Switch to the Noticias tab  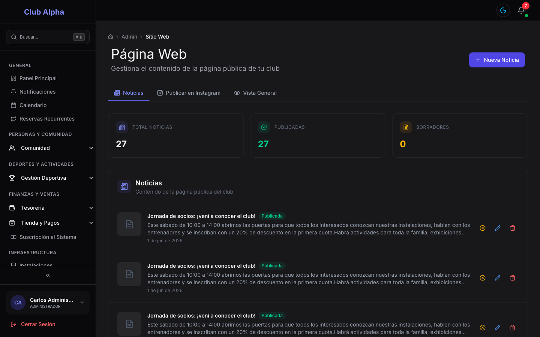pyautogui.click(x=129, y=93)
